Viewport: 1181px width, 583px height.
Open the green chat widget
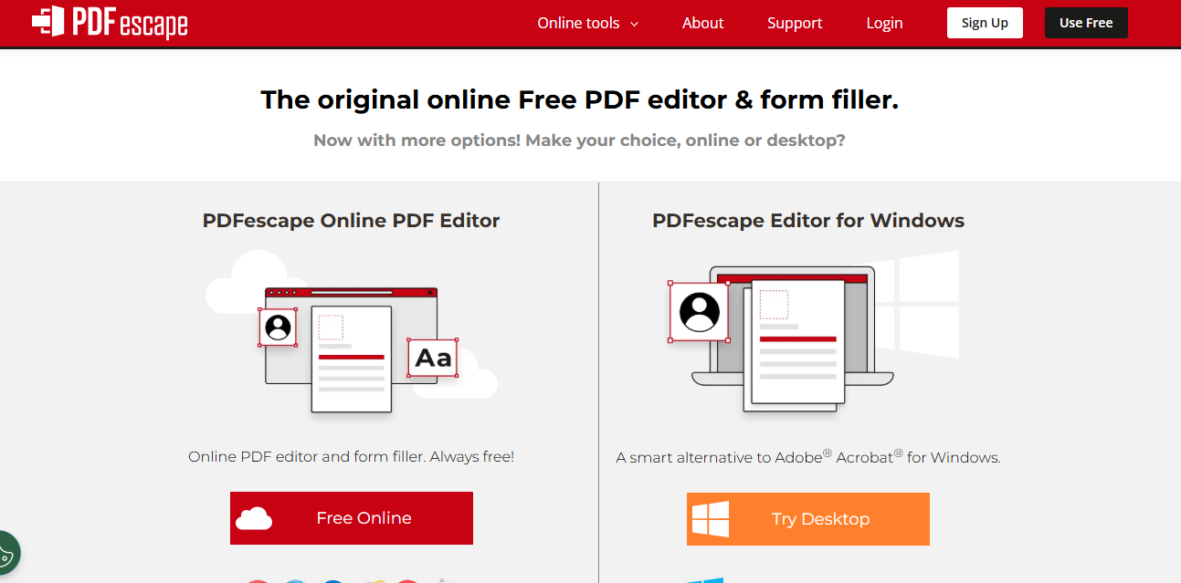click(x=7, y=553)
